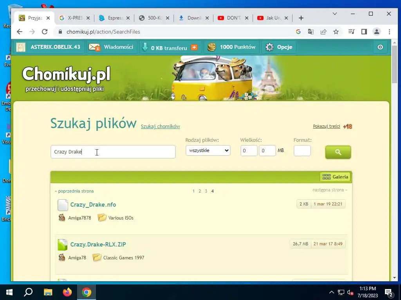Click Pokazuj treści +18 link
The height and width of the screenshot is (300, 401).
(332, 126)
